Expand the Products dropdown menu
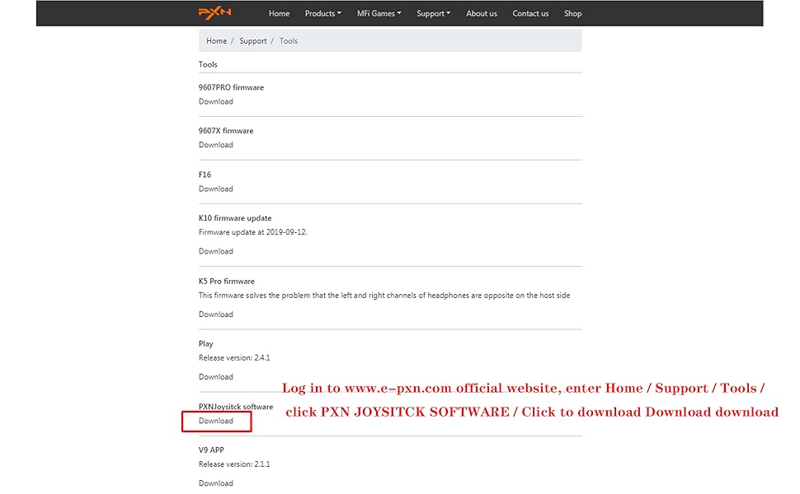This screenshot has width=800, height=494. click(322, 13)
